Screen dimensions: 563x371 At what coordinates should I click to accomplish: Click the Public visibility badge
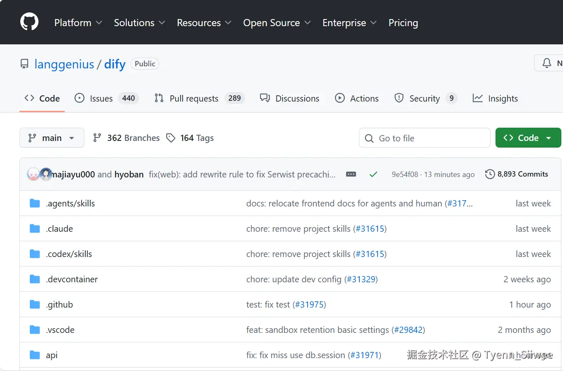[145, 63]
